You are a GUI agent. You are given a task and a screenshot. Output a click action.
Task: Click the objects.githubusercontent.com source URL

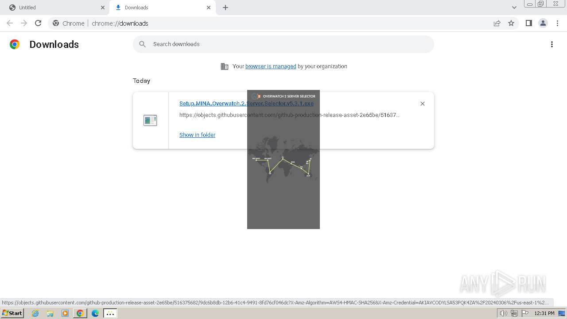(289, 115)
